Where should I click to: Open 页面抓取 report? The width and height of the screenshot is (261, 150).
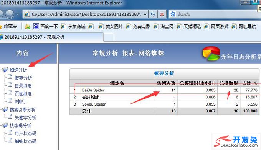click(23, 94)
